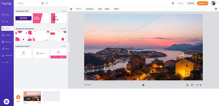Image resolution: width=219 pixels, height=106 pixels.
Task: Click the orange Export button
Action: 203,3
